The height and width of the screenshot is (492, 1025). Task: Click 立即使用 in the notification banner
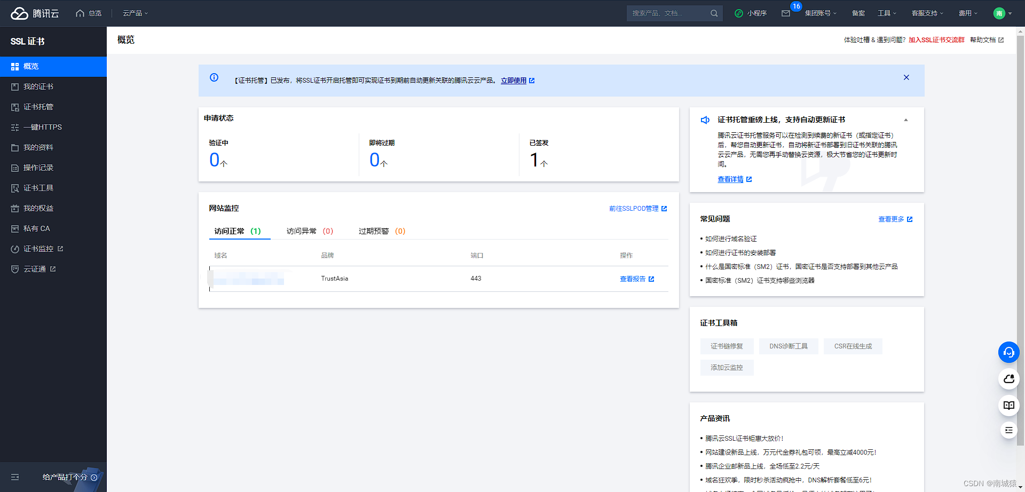tap(514, 81)
